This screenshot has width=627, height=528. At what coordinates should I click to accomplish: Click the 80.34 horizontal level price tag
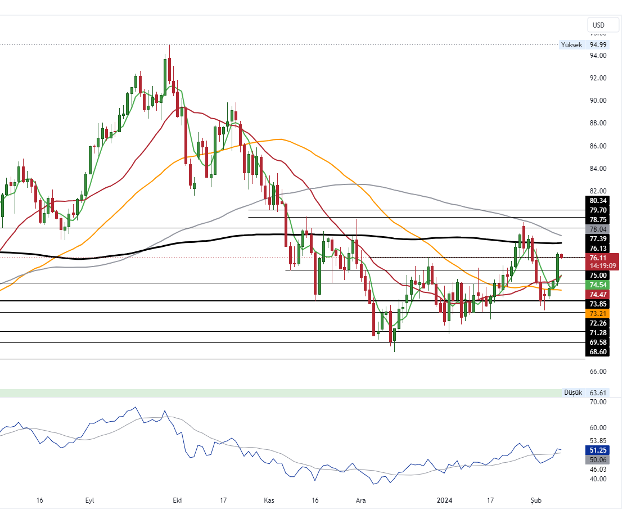(598, 200)
